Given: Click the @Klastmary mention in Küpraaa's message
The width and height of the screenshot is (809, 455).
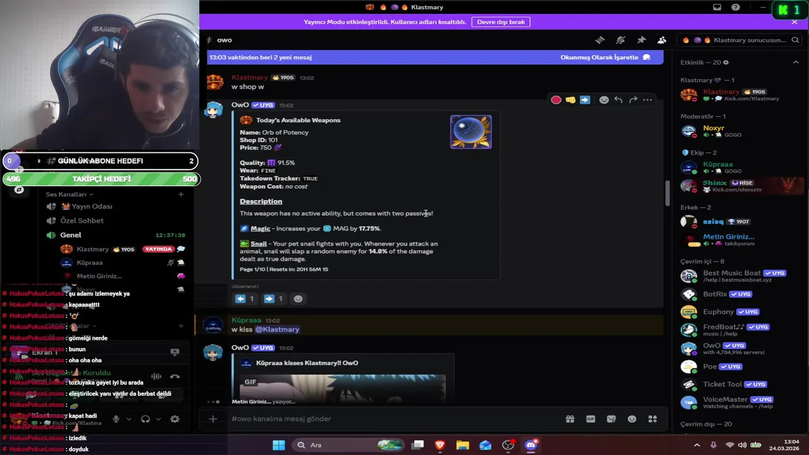Looking at the screenshot, I should (x=277, y=329).
